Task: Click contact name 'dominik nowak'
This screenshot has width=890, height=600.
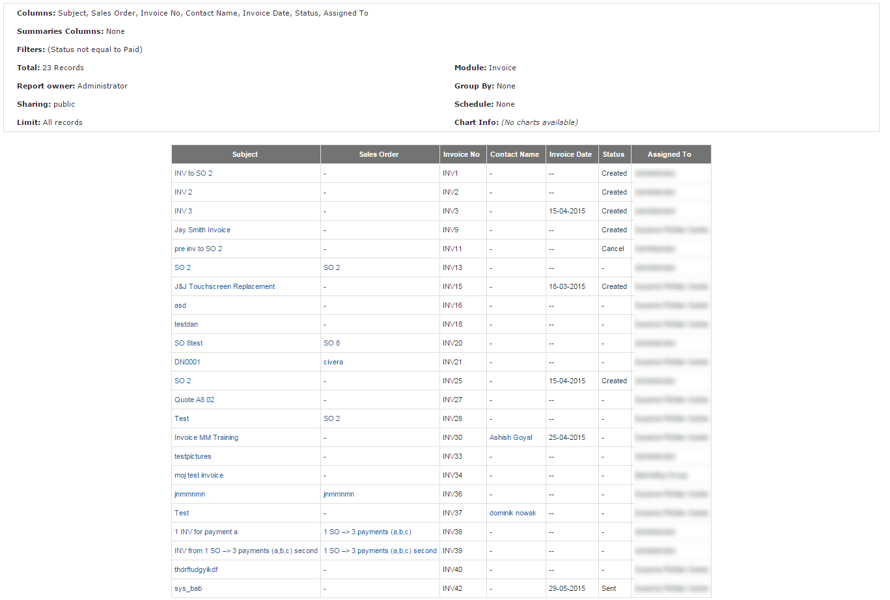Action: [x=513, y=513]
